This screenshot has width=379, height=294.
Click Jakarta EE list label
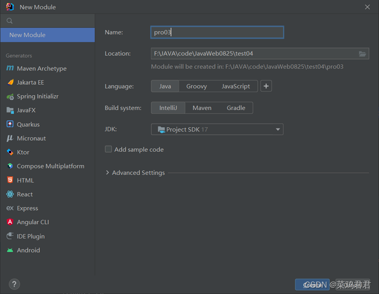point(31,82)
